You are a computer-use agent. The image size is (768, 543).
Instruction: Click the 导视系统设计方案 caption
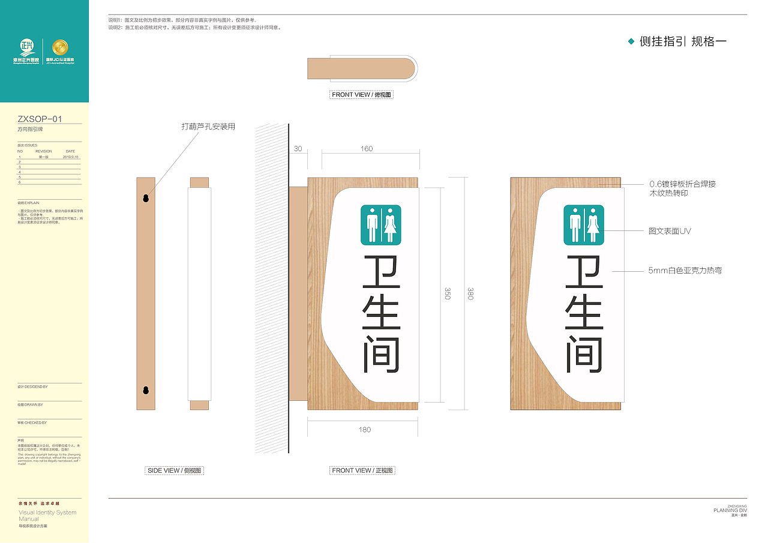[x=33, y=526]
